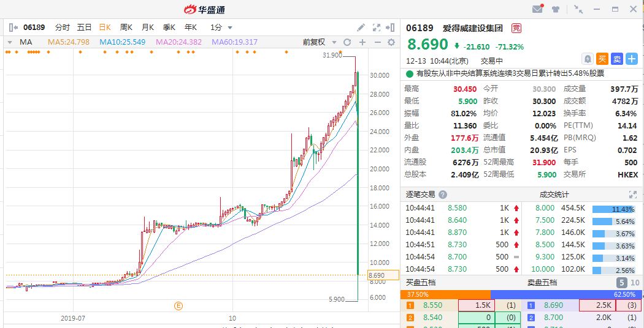Switch depth display to 10 levels
644x328 pixels.
(x=634, y=283)
